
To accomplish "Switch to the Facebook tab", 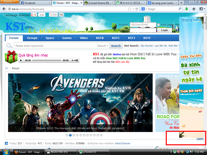I will [x=35, y=3].
